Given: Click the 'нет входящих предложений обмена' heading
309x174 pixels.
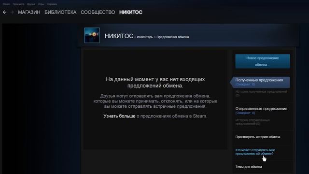Looking at the screenshot, I should click(155, 83).
